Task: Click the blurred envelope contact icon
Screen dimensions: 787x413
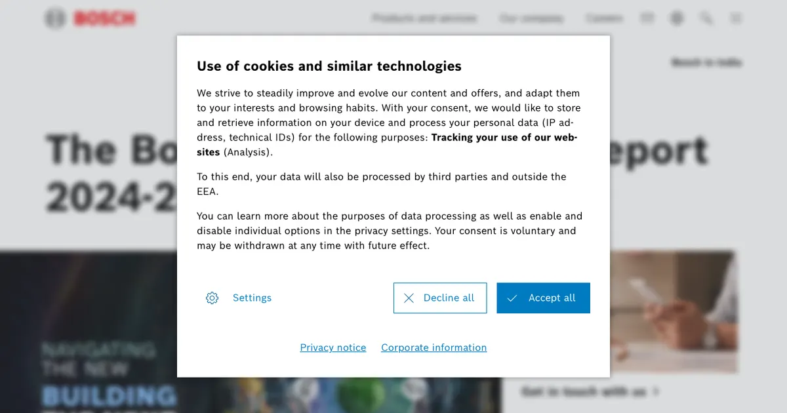Action: (x=647, y=18)
